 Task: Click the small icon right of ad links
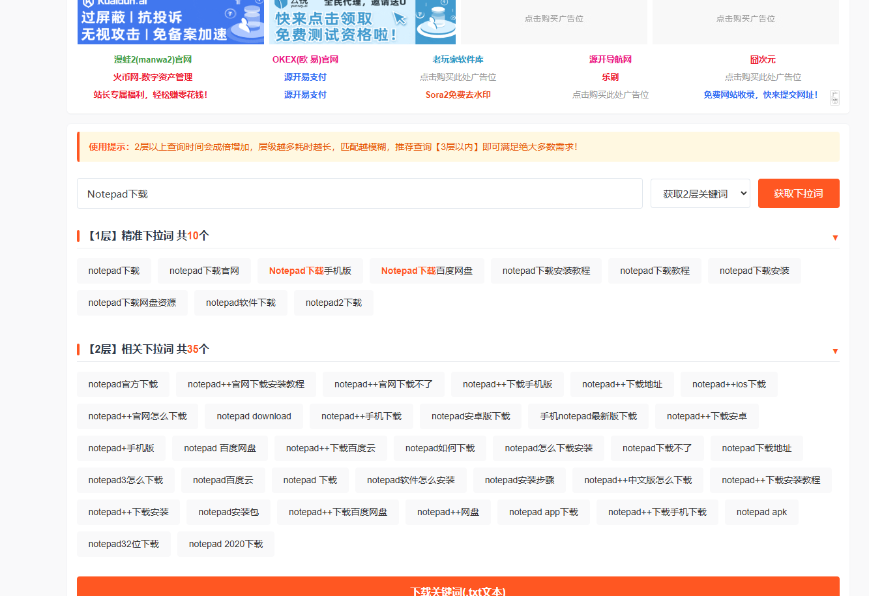(834, 97)
